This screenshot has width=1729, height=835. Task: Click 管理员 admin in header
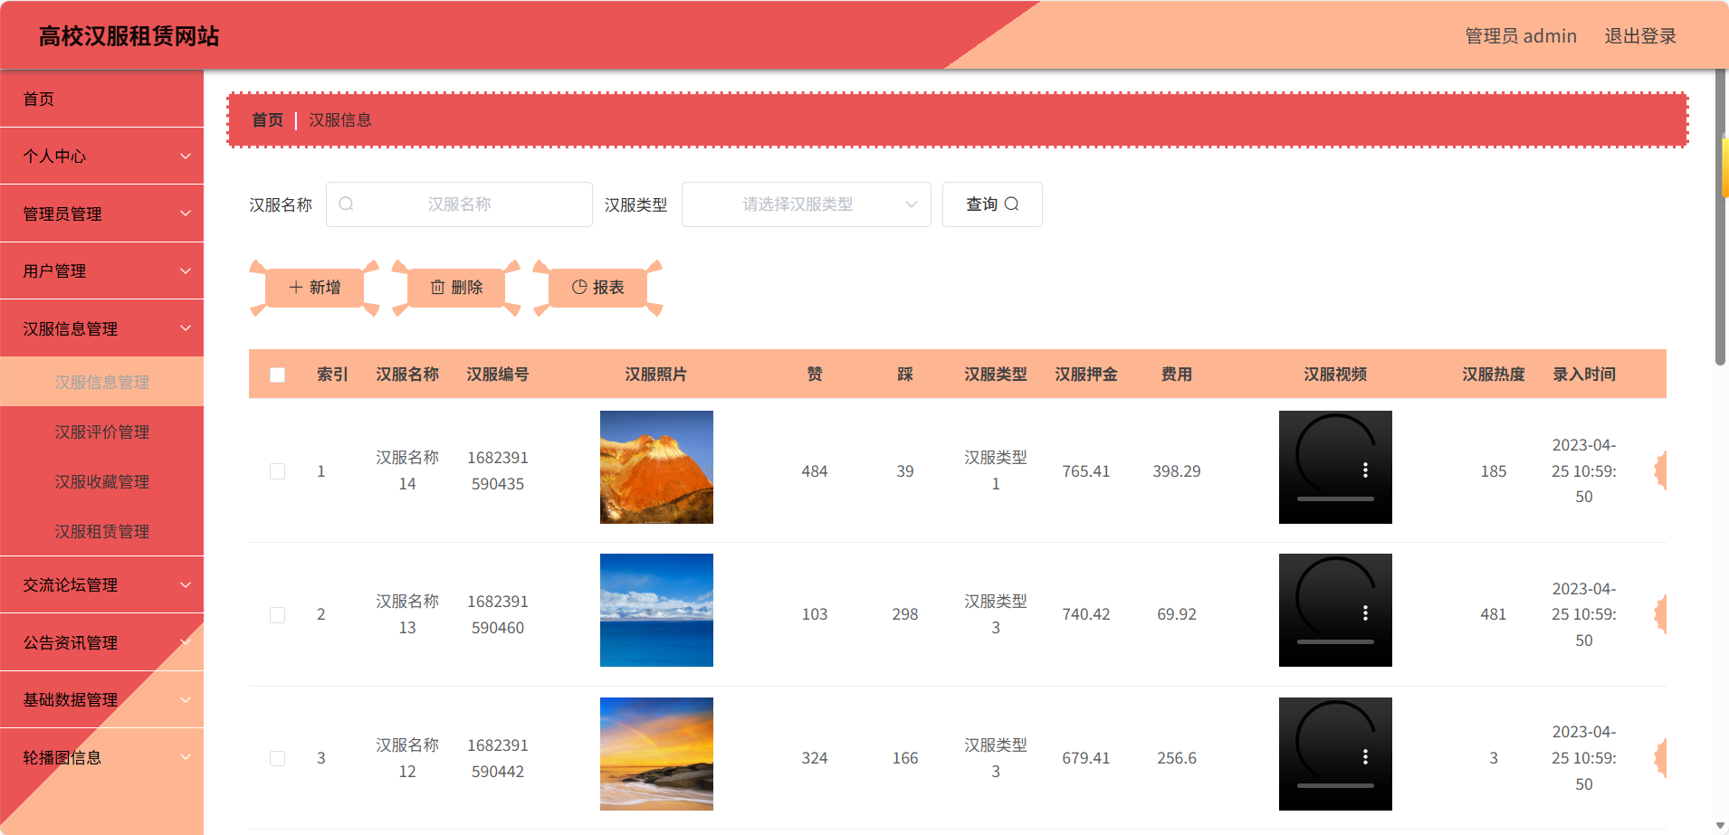pos(1521,35)
